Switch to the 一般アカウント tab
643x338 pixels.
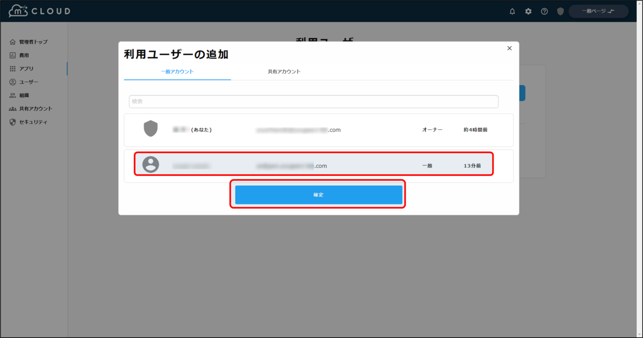click(x=177, y=71)
